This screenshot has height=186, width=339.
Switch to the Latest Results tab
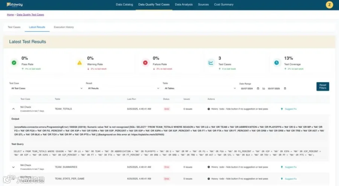[x=37, y=27]
